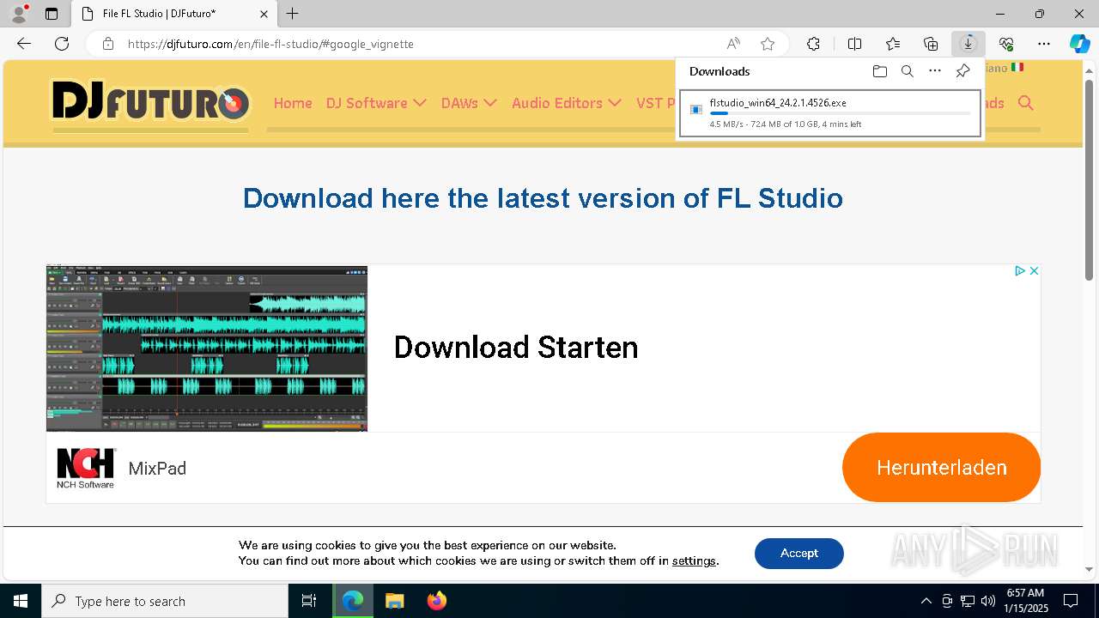1099x618 pixels.
Task: Launch Firefox from taskbar
Action: pyautogui.click(x=437, y=601)
